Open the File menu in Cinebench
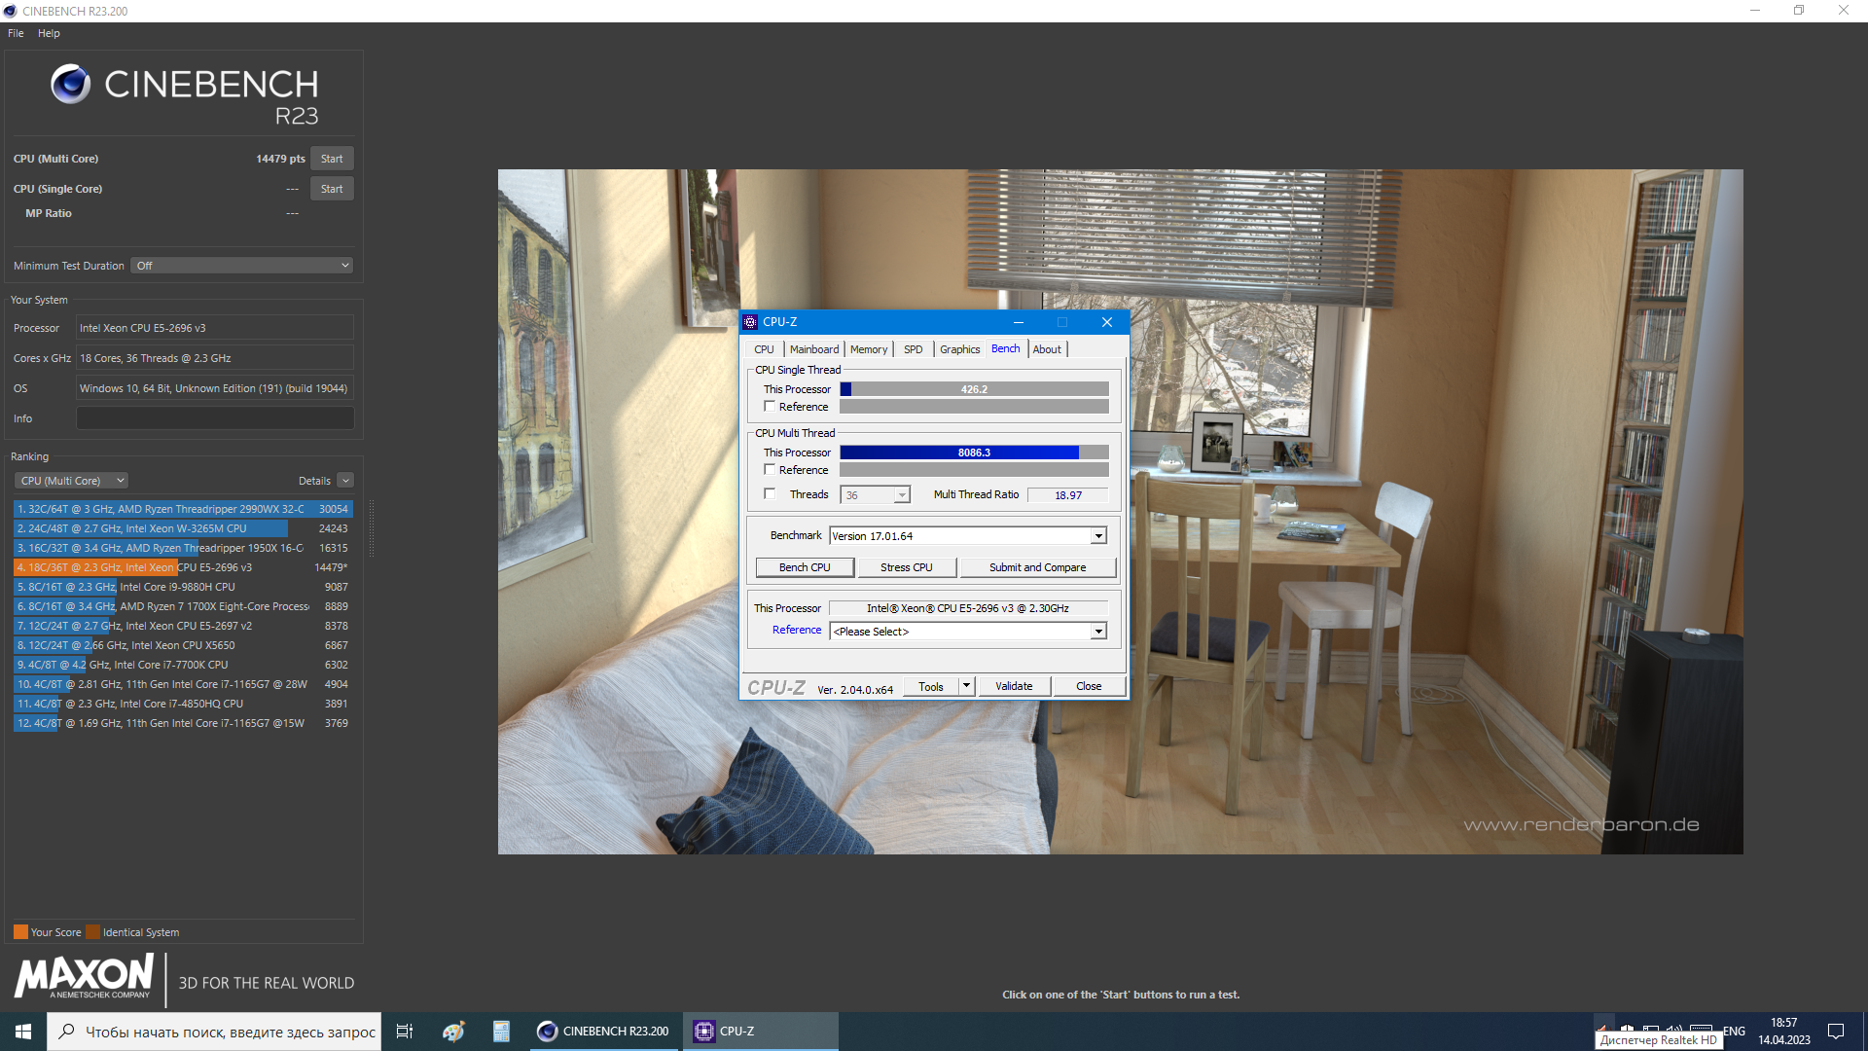The image size is (1868, 1051). pos(16,33)
